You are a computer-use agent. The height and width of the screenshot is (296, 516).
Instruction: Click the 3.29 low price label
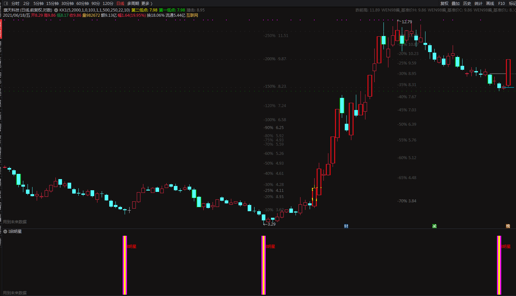[271, 224]
